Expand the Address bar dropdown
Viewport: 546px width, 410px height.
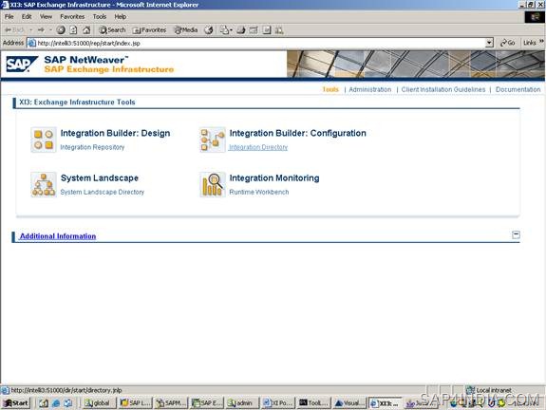click(x=489, y=43)
